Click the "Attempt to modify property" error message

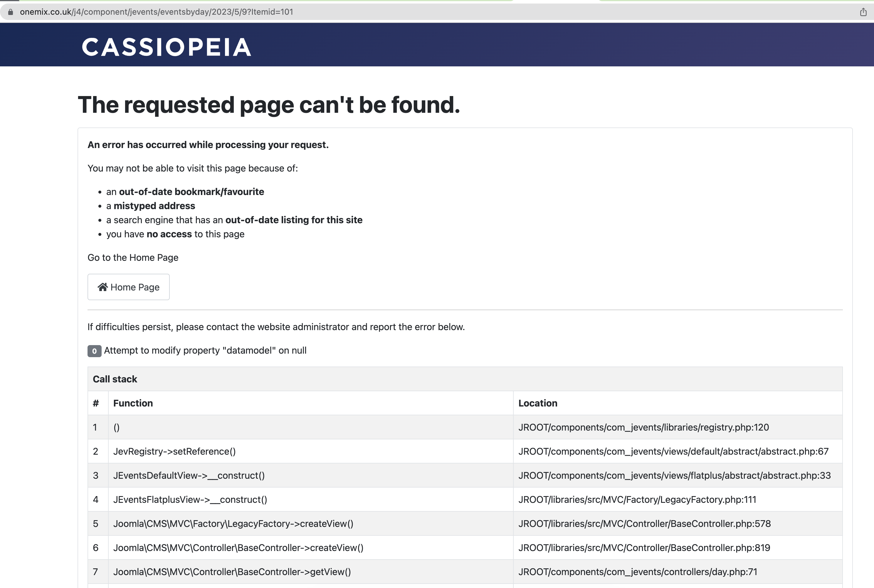click(x=205, y=350)
